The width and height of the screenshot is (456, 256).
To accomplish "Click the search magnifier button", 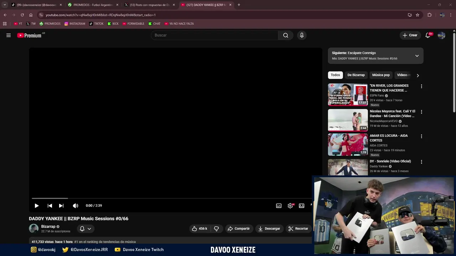I will (x=286, y=35).
